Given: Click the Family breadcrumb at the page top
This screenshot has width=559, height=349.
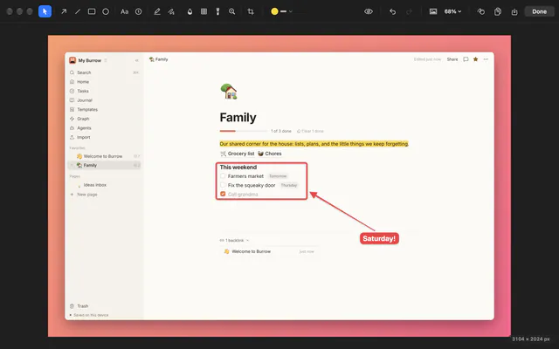Looking at the screenshot, I should 159,59.
